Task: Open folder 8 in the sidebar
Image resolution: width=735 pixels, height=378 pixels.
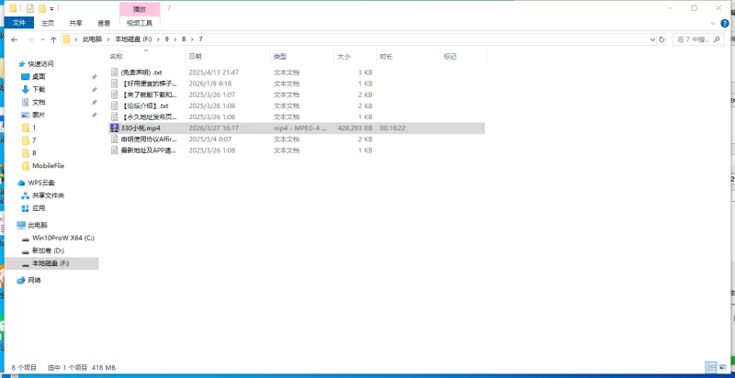Action: point(34,153)
